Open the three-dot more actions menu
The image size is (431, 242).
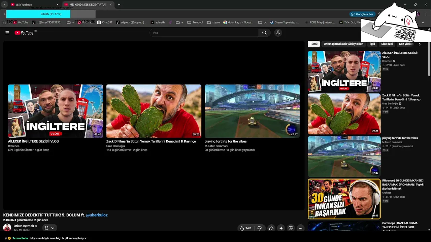click(300, 228)
